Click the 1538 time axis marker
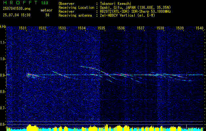Viewport: 206px width, 131px height. (x=160, y=28)
